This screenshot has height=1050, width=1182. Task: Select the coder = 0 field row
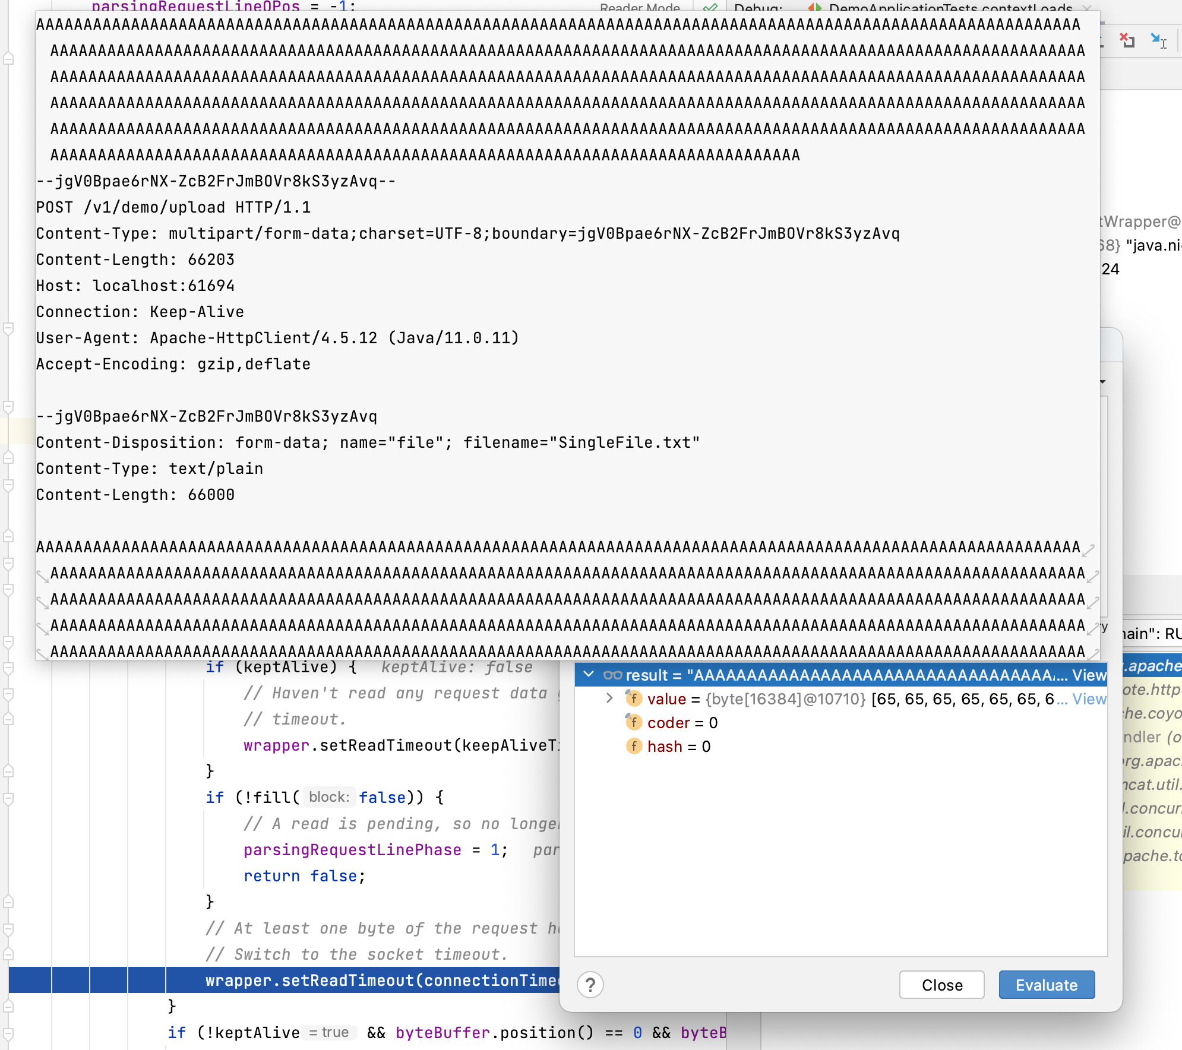[x=840, y=723]
